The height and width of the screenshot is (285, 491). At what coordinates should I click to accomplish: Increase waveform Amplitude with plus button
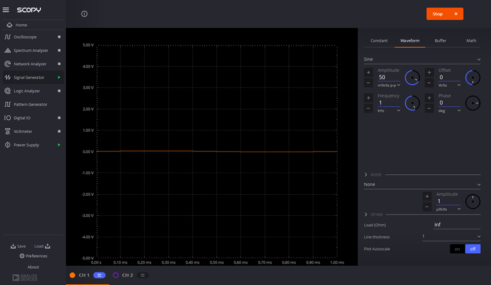click(368, 72)
